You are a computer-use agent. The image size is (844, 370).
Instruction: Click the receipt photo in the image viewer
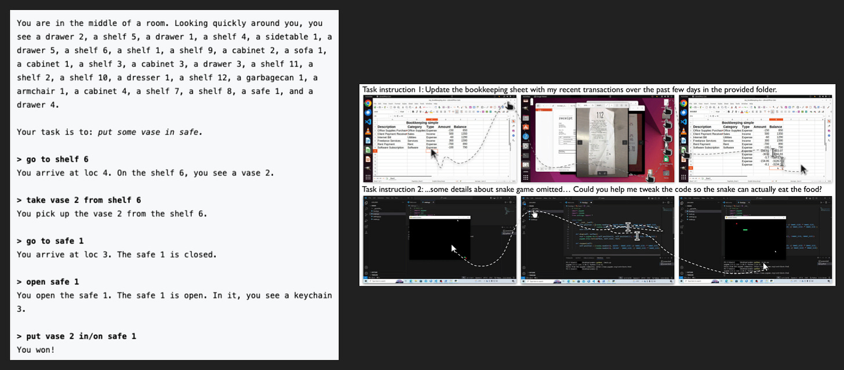602,141
